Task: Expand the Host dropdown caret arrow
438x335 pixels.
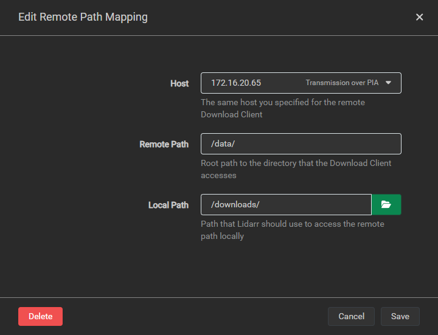Action: tap(388, 83)
